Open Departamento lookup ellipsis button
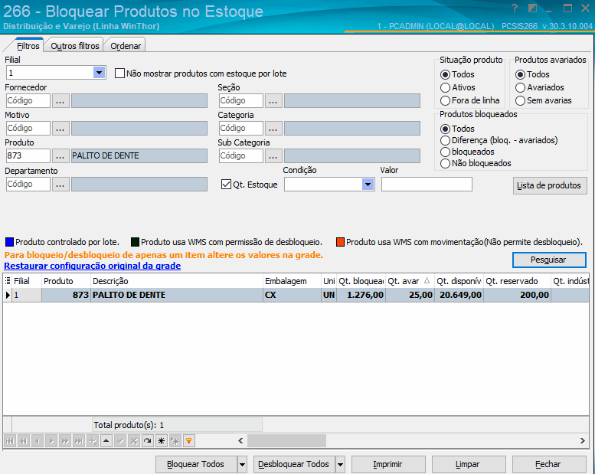 (x=60, y=185)
